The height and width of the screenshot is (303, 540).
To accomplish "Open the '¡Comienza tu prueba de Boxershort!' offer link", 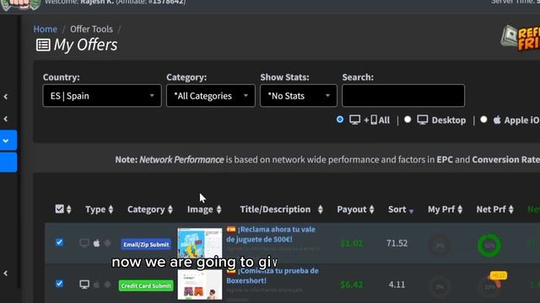I will click(x=272, y=275).
